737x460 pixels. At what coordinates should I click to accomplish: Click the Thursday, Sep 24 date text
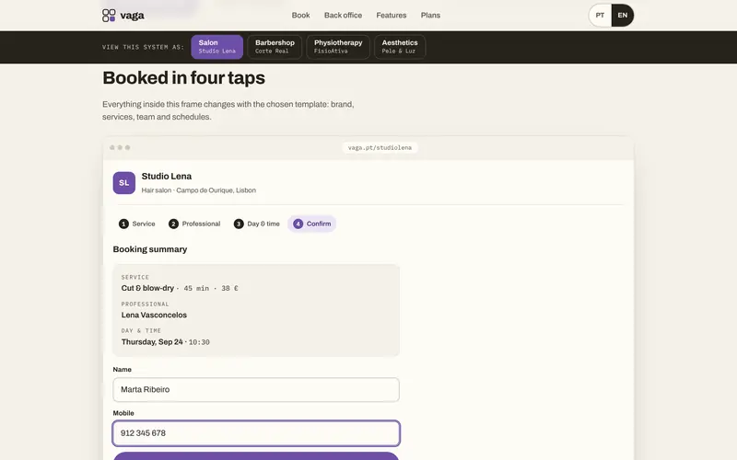click(152, 342)
